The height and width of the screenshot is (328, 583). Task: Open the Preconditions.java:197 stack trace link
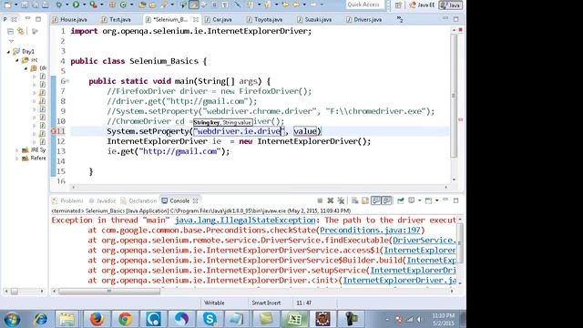click(x=370, y=231)
